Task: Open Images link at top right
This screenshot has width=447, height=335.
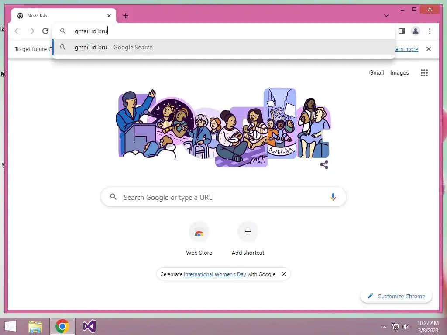Action: 399,73
